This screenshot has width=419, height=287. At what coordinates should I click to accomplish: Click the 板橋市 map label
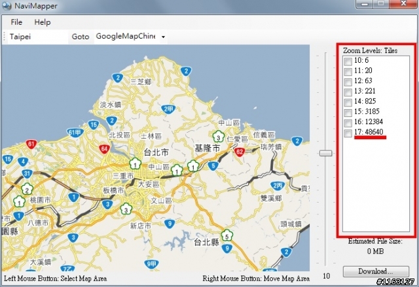click(x=113, y=190)
